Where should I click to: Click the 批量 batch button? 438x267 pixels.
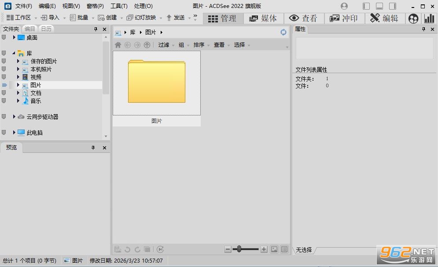79,18
